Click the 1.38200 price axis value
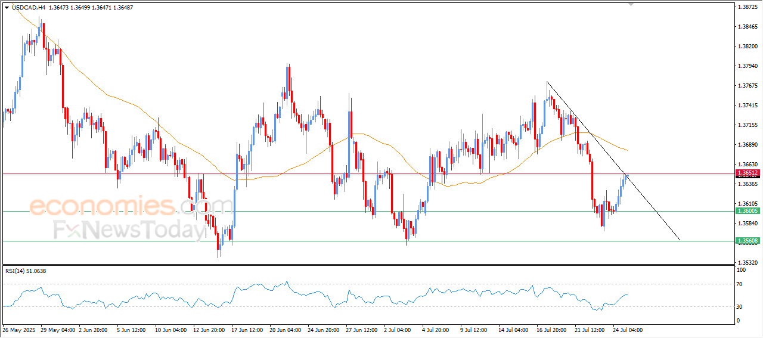Image resolution: width=763 pixels, height=338 pixels. click(x=748, y=46)
